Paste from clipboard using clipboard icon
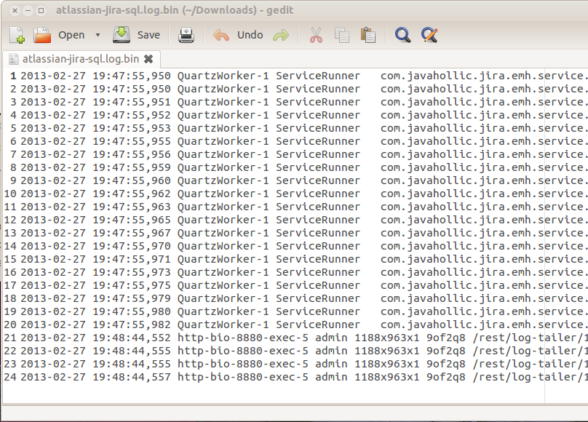The width and height of the screenshot is (588, 422). click(368, 35)
